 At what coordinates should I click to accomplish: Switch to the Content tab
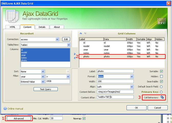click(x=27, y=27)
